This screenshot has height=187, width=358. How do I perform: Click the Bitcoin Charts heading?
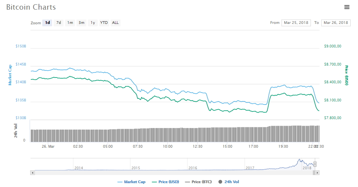(x=31, y=7)
